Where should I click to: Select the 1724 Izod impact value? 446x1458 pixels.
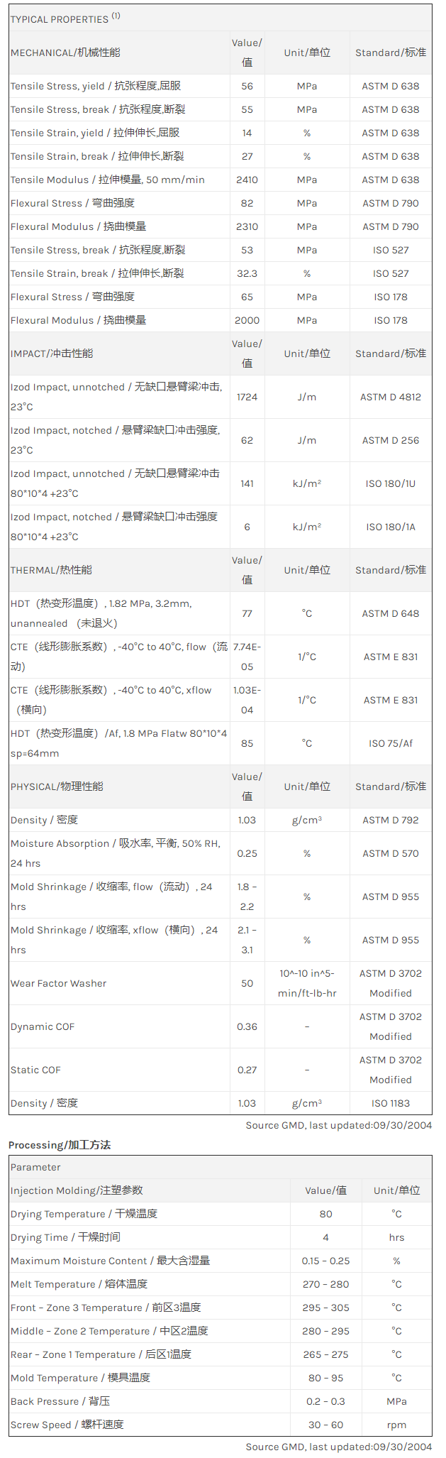click(x=247, y=397)
